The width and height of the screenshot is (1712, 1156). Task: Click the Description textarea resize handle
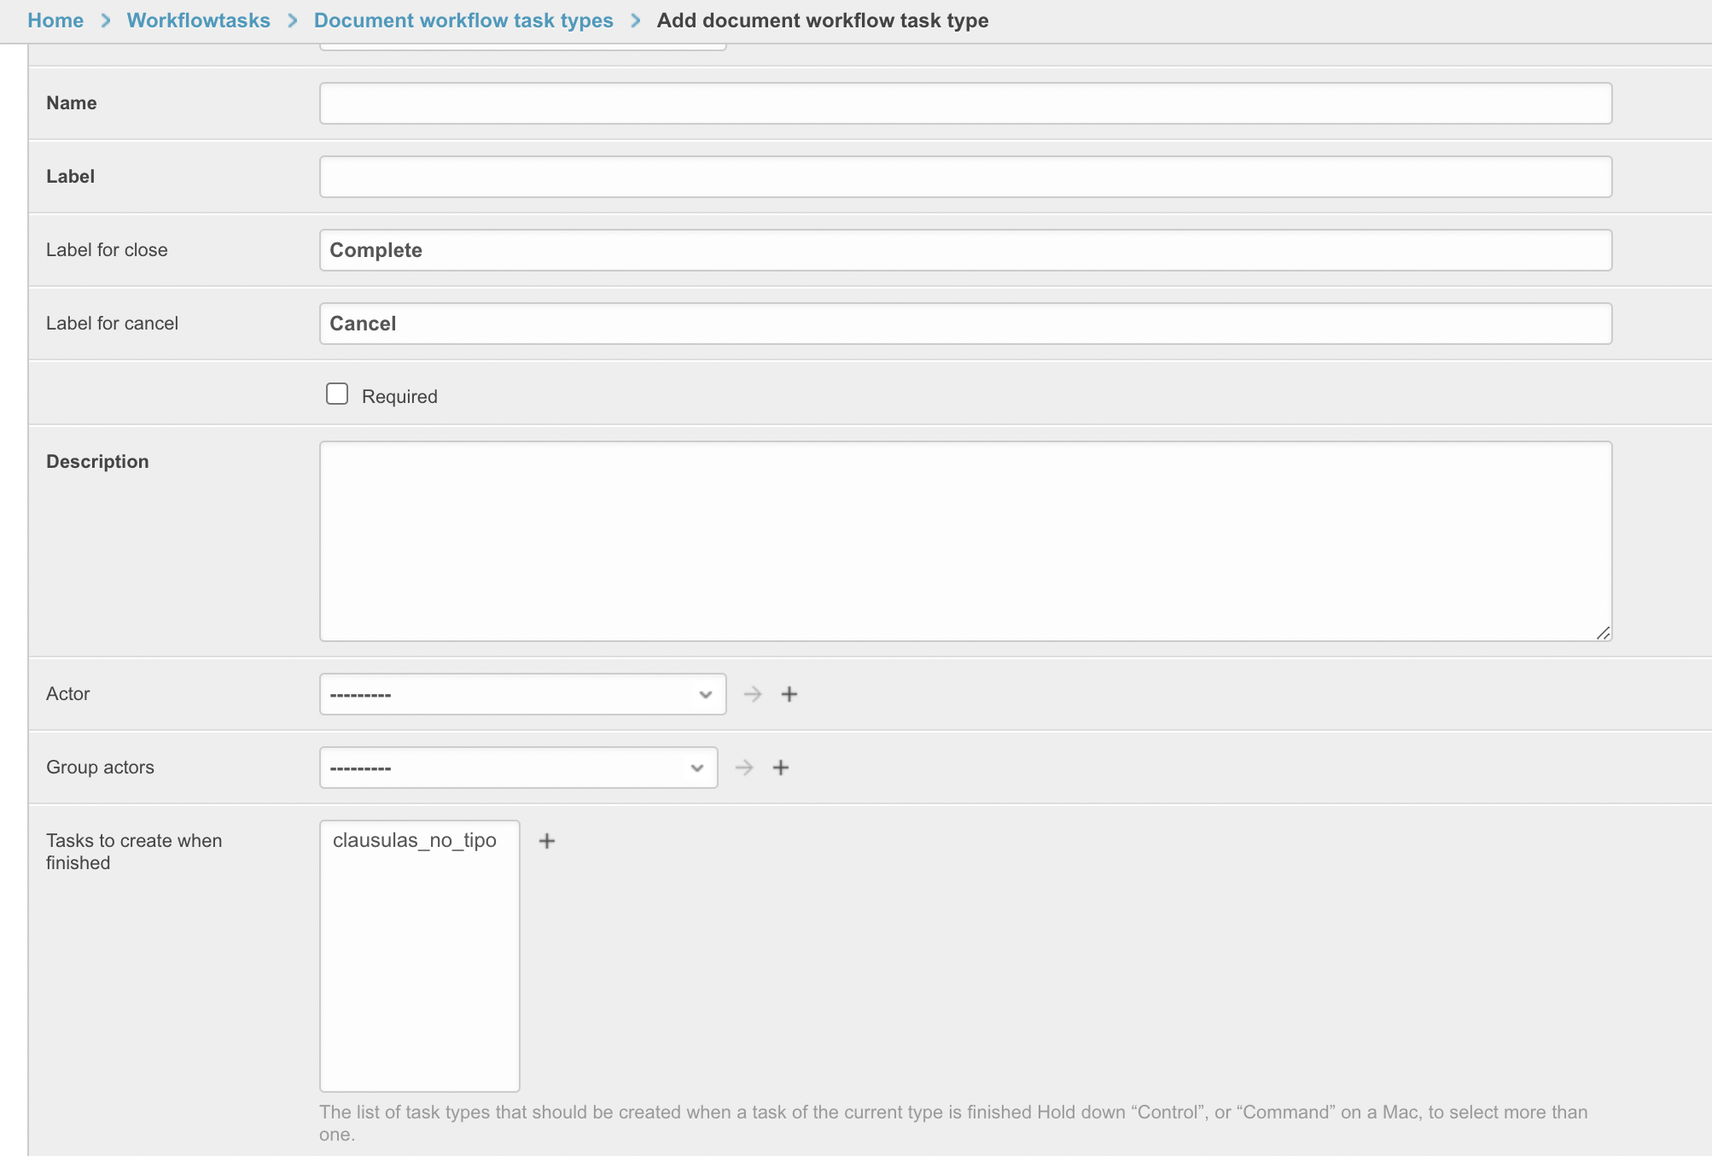point(1604,633)
